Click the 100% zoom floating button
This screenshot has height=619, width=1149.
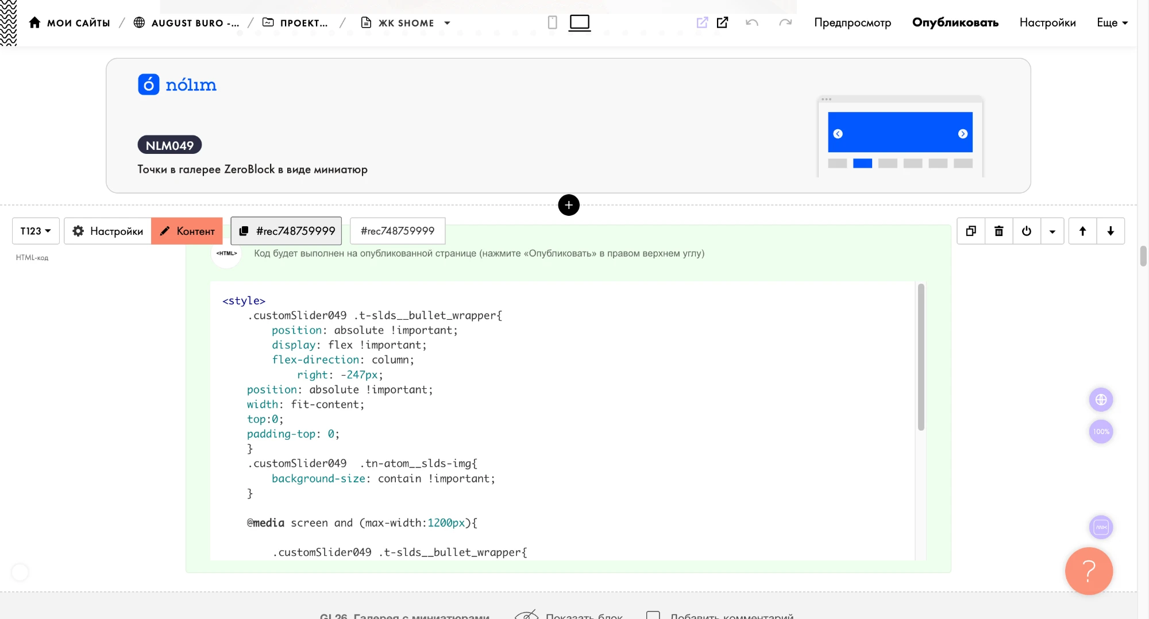pyautogui.click(x=1101, y=432)
